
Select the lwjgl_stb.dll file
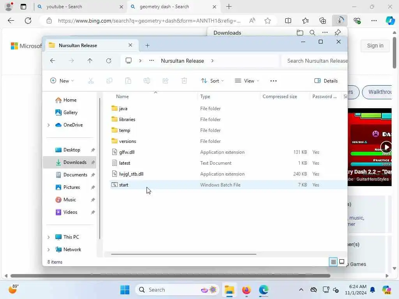coord(228,174)
